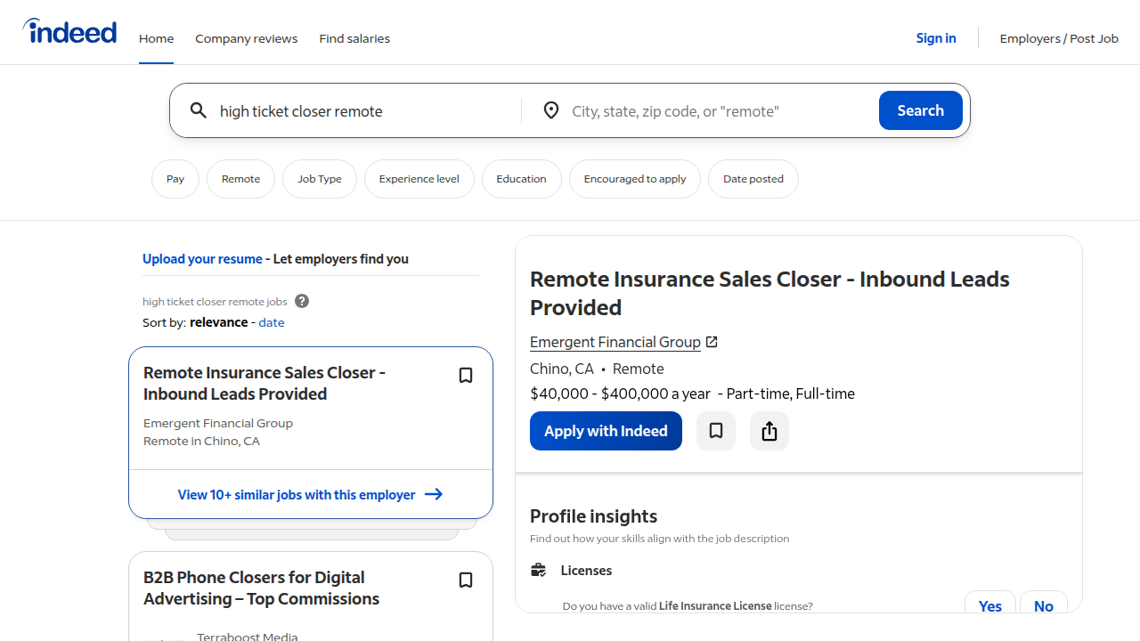Open the Encouraged to apply filter
Viewport: 1140px width, 641px height.
coord(635,179)
